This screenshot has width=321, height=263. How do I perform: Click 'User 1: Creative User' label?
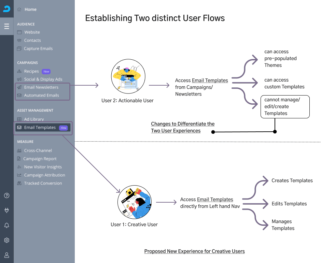coord(134,224)
